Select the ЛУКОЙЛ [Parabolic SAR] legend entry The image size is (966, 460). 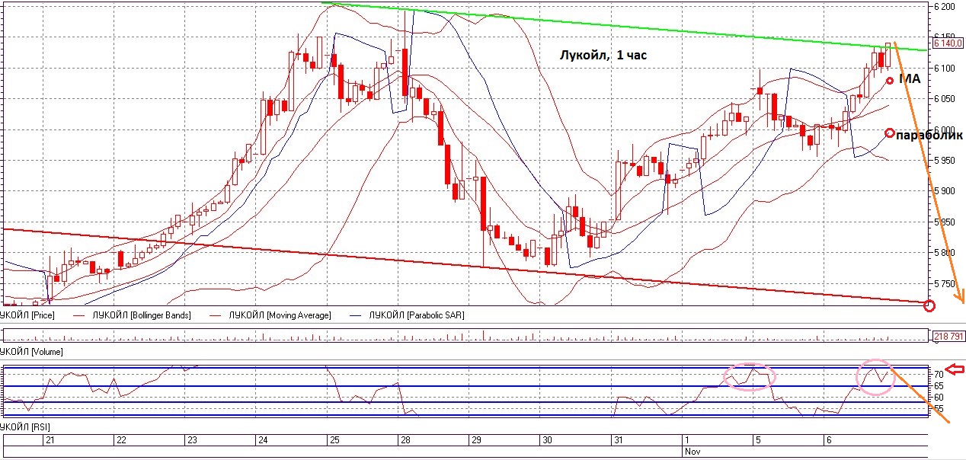pyautogui.click(x=416, y=315)
